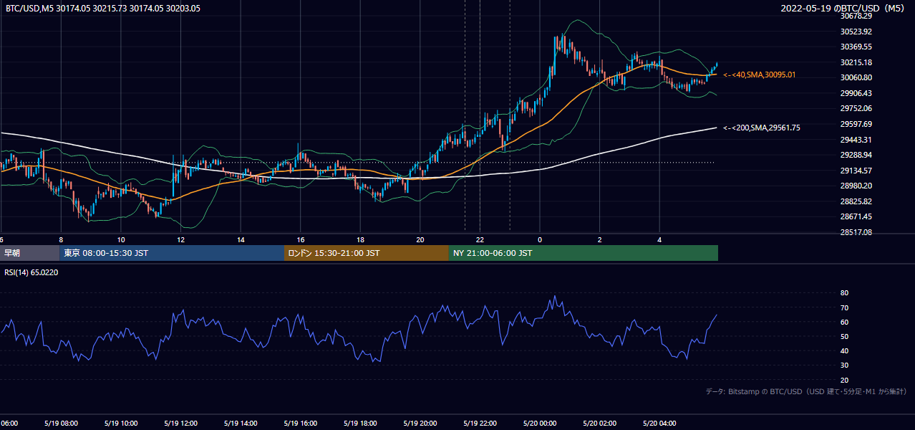
Task: Click the price axis value 30523.92
Action: [x=857, y=32]
